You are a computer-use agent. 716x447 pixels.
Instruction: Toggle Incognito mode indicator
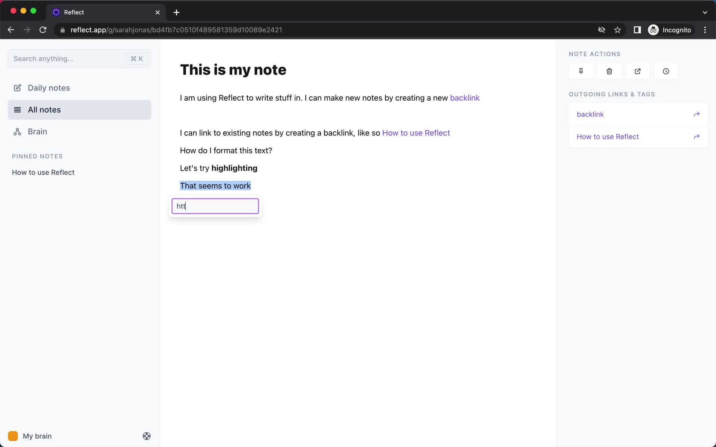671,29
